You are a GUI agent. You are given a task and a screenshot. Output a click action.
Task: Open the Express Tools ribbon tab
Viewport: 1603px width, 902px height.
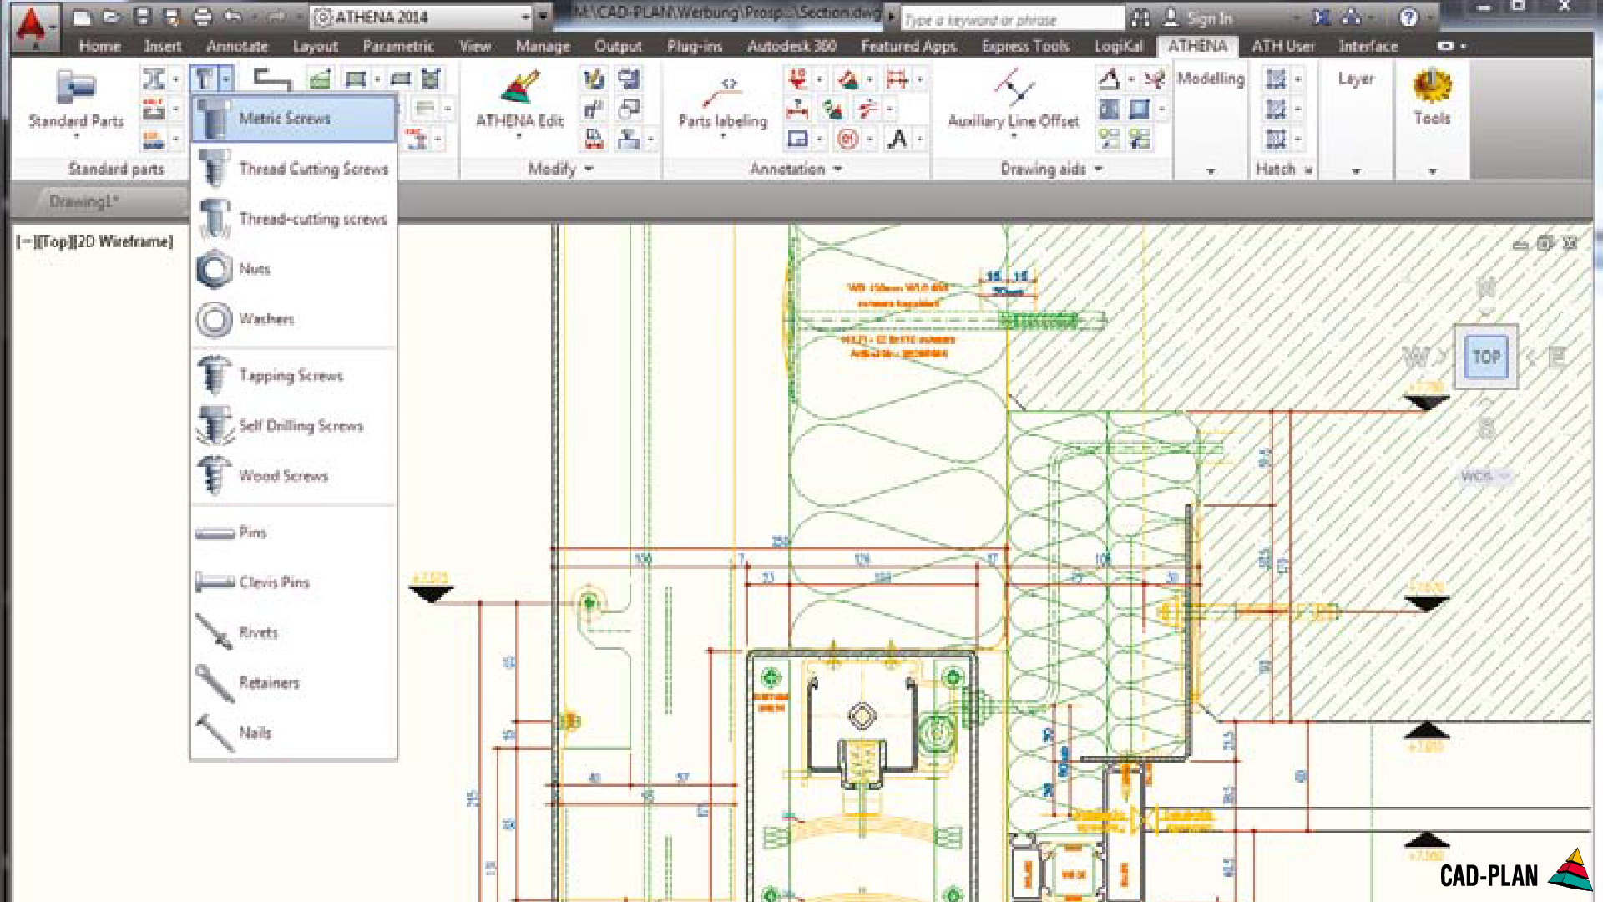point(1025,46)
